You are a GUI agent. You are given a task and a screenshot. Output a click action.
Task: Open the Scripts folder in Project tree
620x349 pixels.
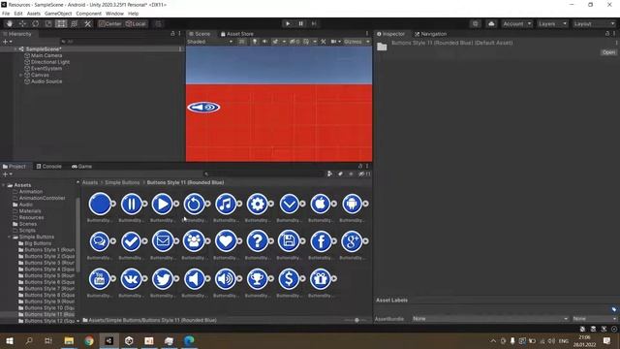click(27, 231)
